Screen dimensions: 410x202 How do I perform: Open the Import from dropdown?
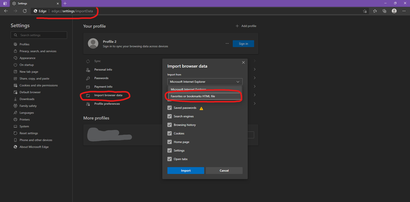click(205, 82)
